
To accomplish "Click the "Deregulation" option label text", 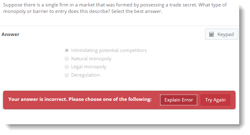I will tap(85, 75).
